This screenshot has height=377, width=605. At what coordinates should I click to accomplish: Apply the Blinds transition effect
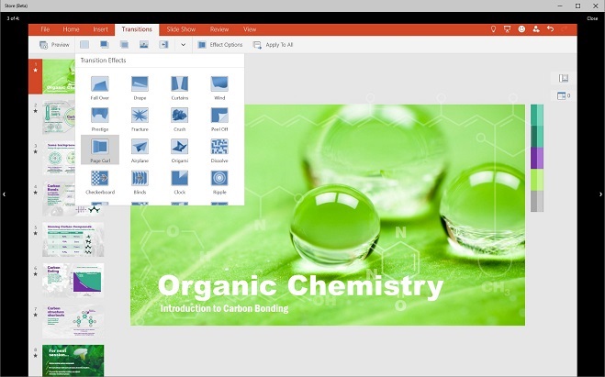click(x=140, y=182)
